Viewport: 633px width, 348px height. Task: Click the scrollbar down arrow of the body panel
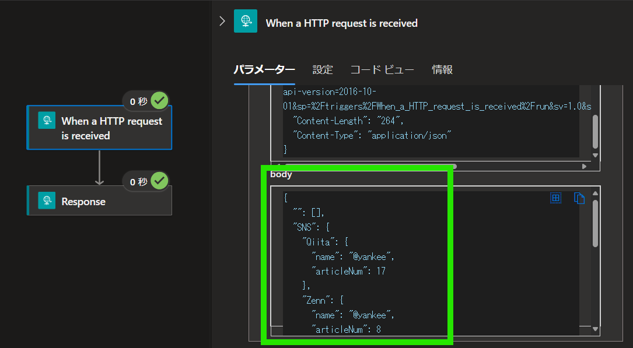click(595, 328)
